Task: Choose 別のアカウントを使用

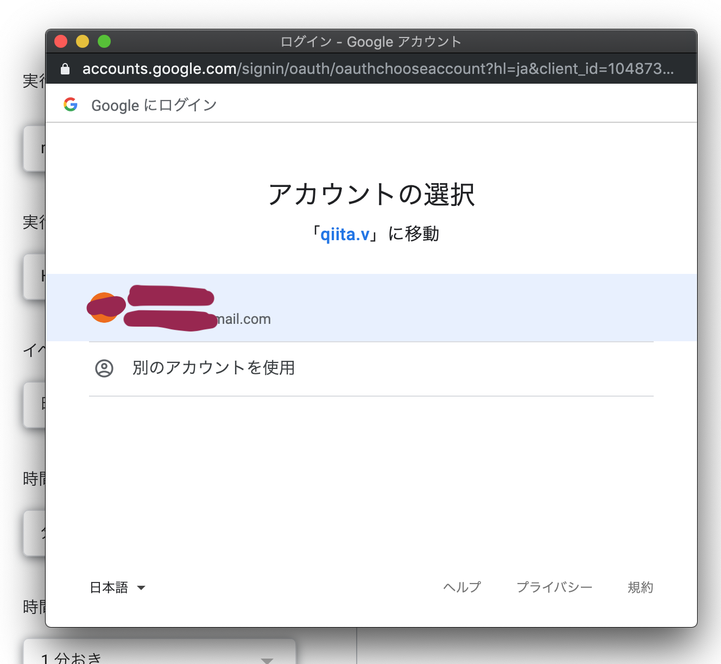Action: [x=214, y=368]
